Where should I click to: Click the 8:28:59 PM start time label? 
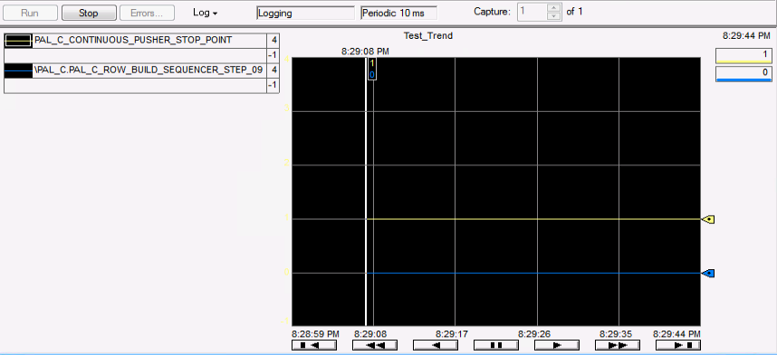(316, 333)
